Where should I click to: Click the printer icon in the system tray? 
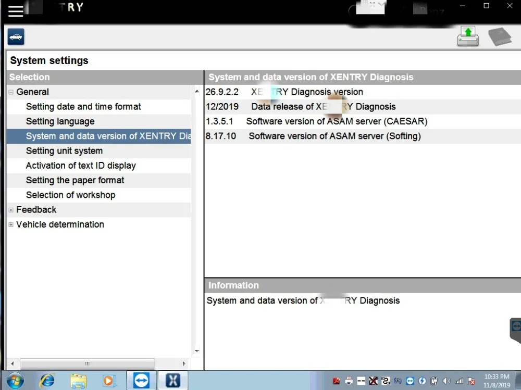pos(349,381)
